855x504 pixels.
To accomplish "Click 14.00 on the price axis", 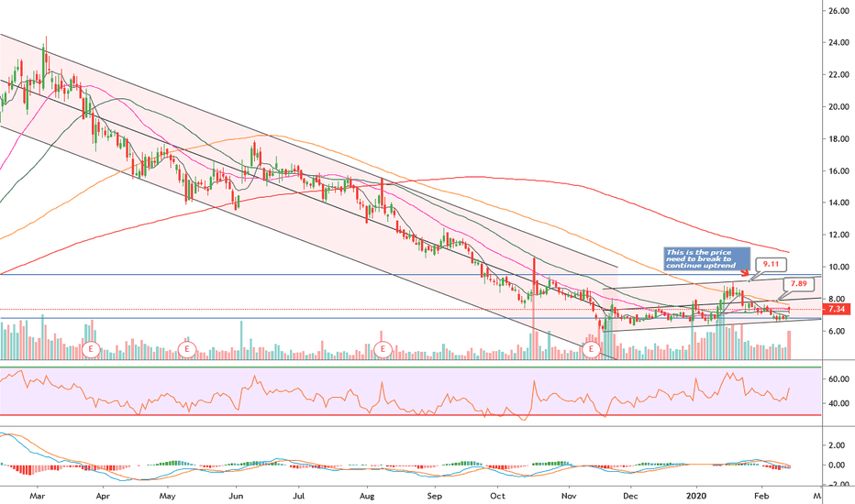I will click(x=838, y=203).
